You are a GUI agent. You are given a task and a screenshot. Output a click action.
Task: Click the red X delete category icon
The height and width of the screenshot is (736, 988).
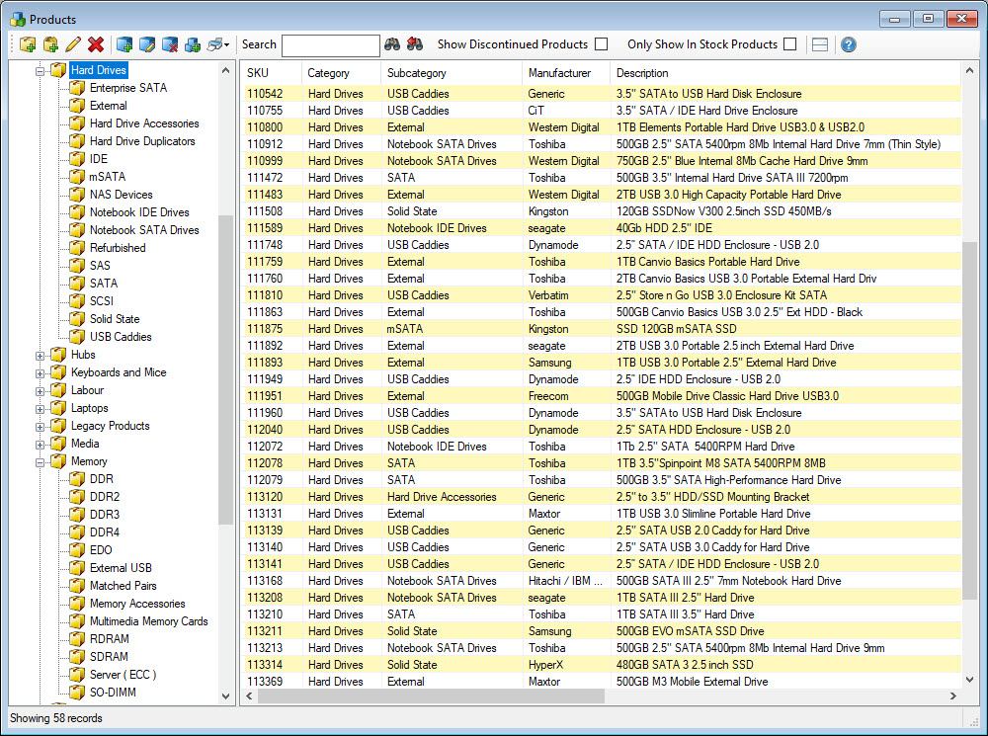96,44
